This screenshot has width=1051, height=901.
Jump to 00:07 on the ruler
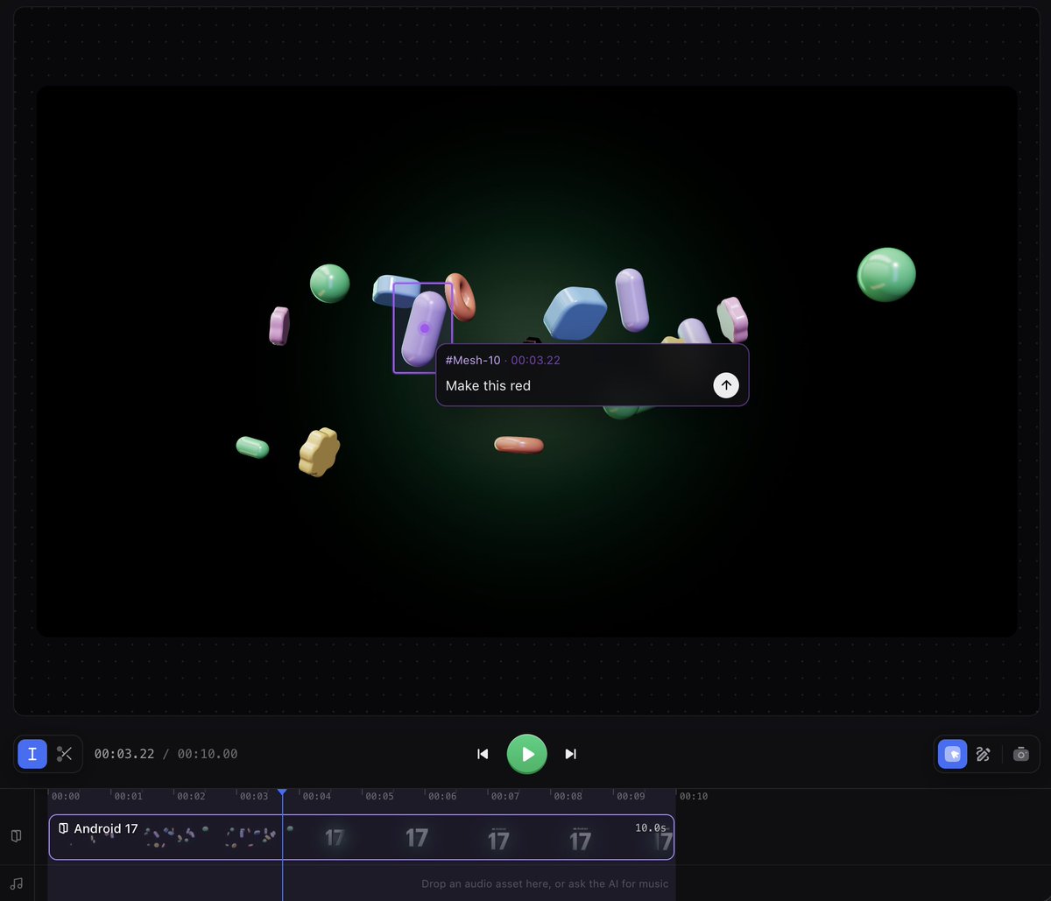click(505, 797)
